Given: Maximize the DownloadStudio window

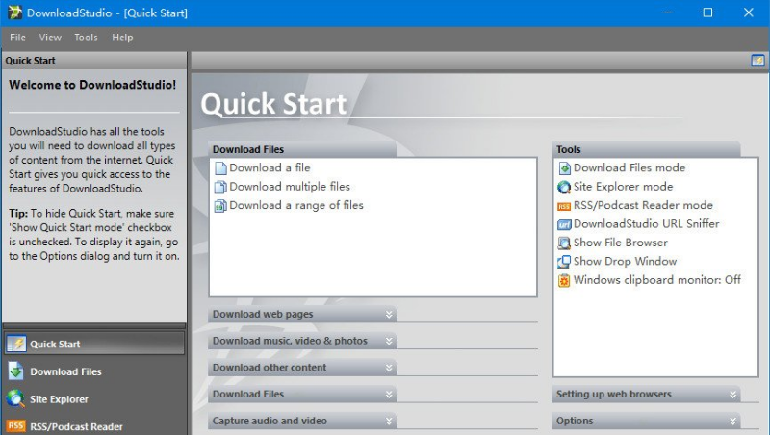Looking at the screenshot, I should [x=707, y=13].
